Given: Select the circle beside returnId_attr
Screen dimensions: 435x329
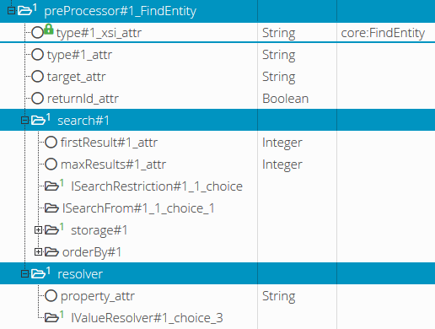Looking at the screenshot, I should pos(37,99).
